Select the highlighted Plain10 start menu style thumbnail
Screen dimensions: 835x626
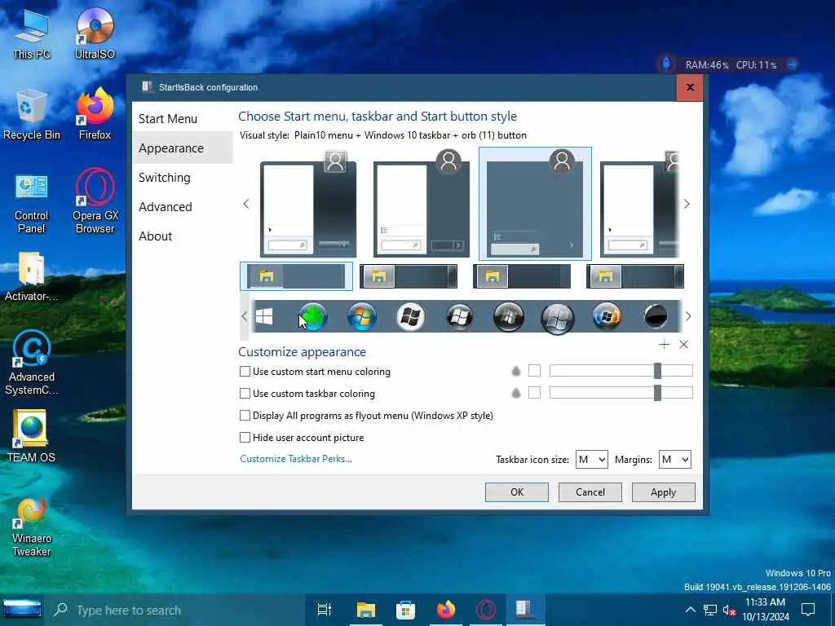tap(535, 204)
